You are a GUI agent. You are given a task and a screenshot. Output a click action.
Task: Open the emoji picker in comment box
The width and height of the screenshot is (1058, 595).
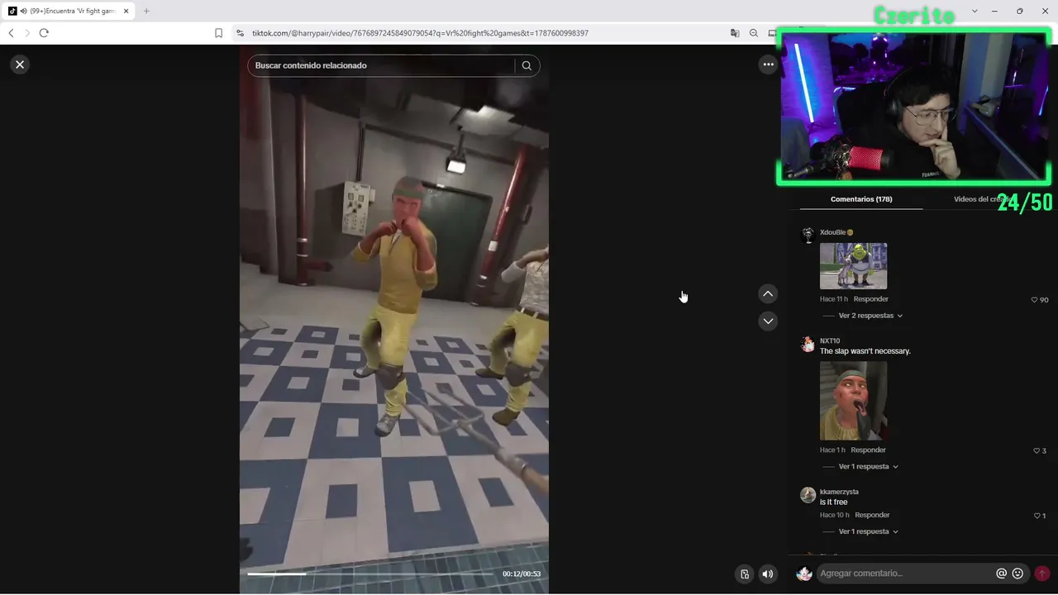1017,574
